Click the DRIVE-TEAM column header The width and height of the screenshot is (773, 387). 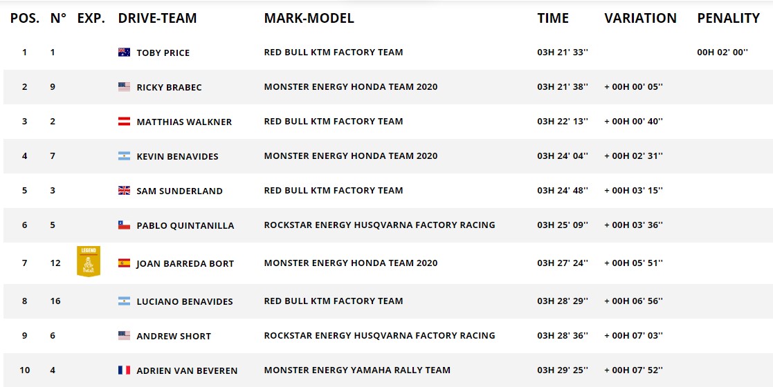pyautogui.click(x=157, y=18)
